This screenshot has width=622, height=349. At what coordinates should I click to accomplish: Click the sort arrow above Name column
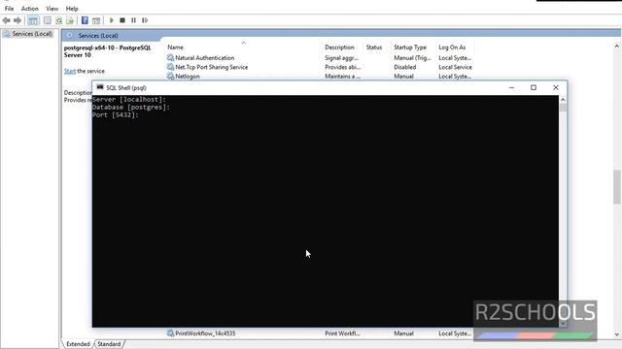[244, 43]
